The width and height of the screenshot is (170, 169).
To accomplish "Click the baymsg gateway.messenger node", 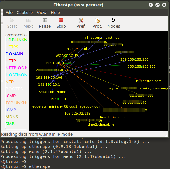I will [138, 88].
